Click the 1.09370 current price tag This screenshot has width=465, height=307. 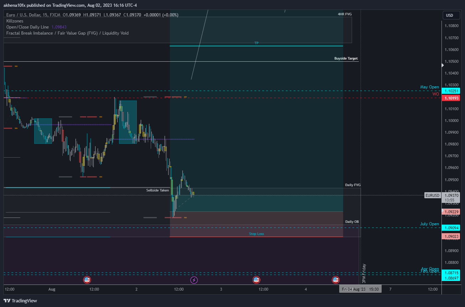[451, 195]
